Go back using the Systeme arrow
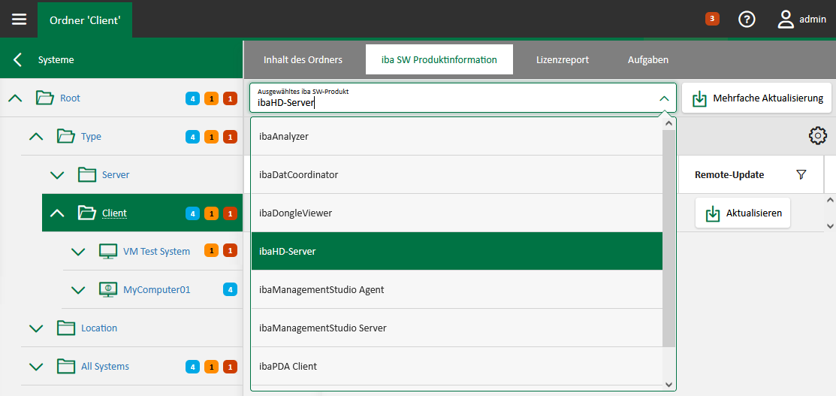Image resolution: width=836 pixels, height=396 pixels. pos(17,60)
